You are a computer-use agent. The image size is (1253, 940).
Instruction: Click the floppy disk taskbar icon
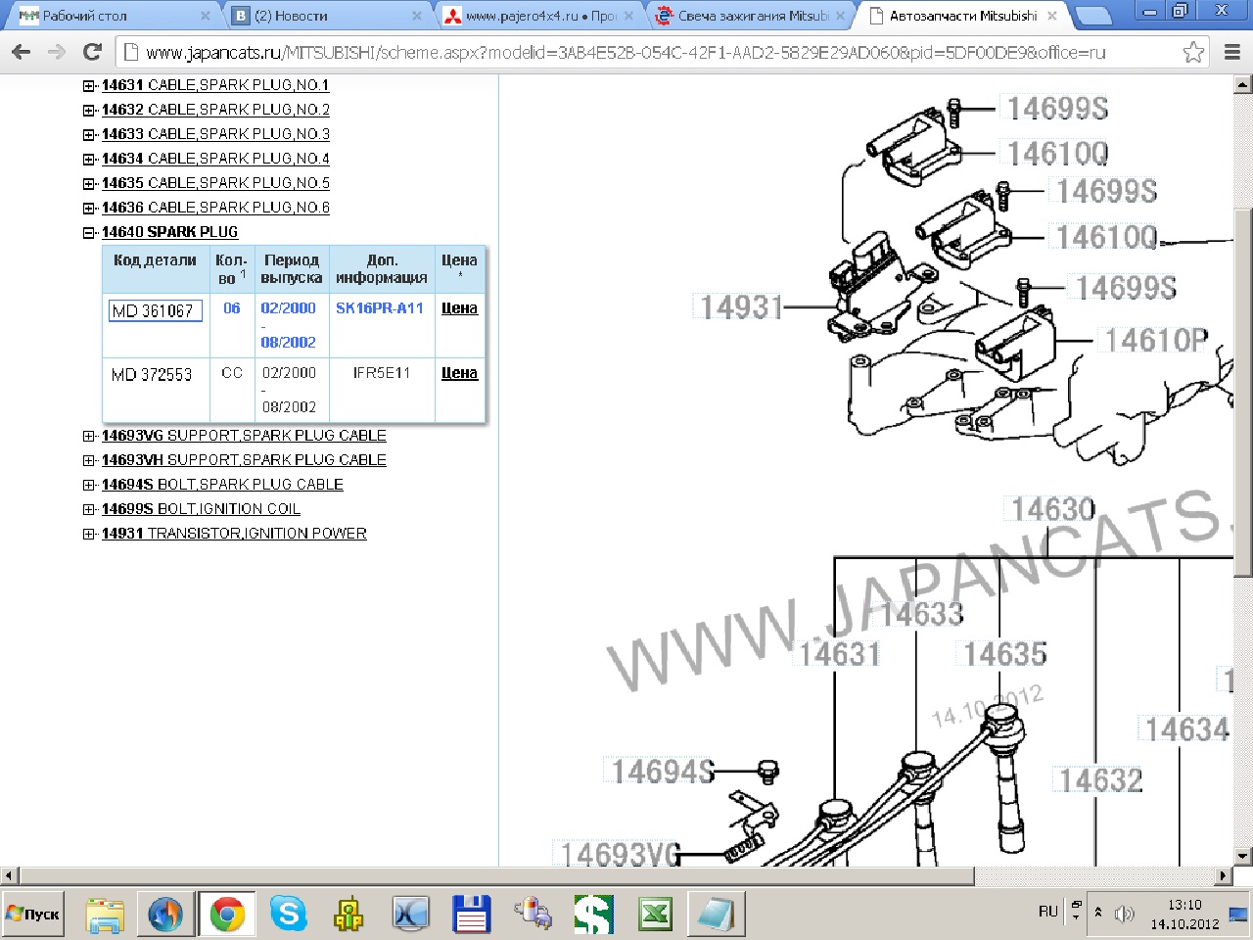tap(471, 915)
